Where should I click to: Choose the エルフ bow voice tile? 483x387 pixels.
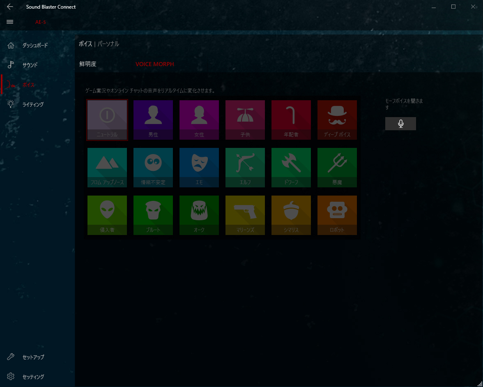[245, 168]
